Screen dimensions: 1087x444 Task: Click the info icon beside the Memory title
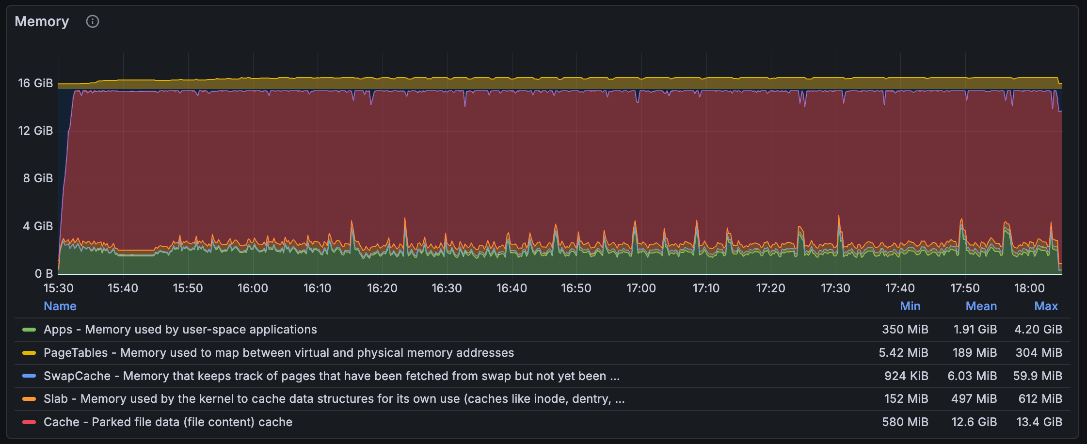coord(92,21)
